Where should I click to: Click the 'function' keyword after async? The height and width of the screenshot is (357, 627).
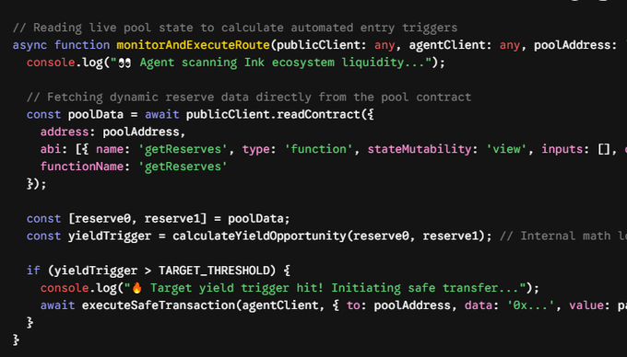point(82,45)
